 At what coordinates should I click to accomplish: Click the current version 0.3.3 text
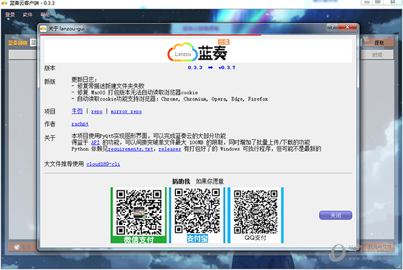click(195, 68)
